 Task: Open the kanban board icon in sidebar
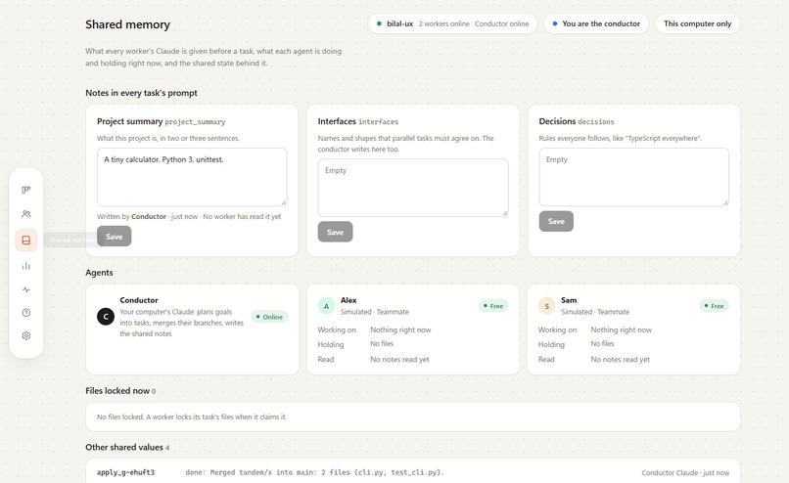(26, 190)
